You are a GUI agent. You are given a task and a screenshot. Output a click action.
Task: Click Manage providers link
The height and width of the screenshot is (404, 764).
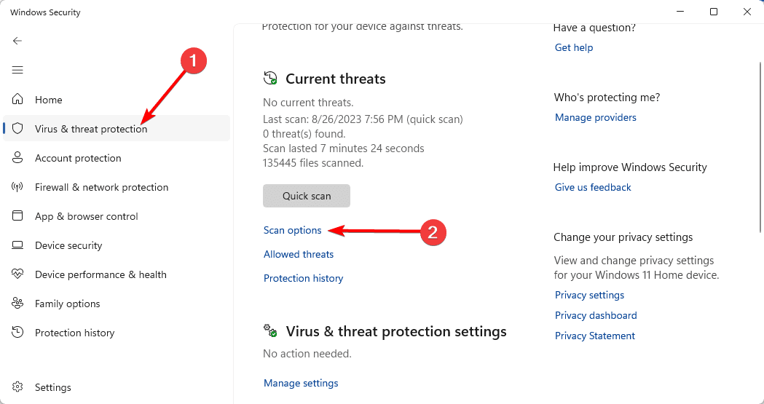[x=596, y=117]
